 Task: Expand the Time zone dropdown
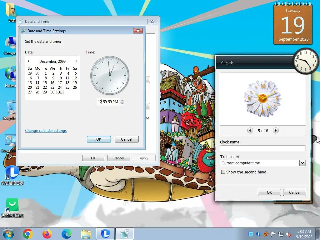tap(302, 163)
